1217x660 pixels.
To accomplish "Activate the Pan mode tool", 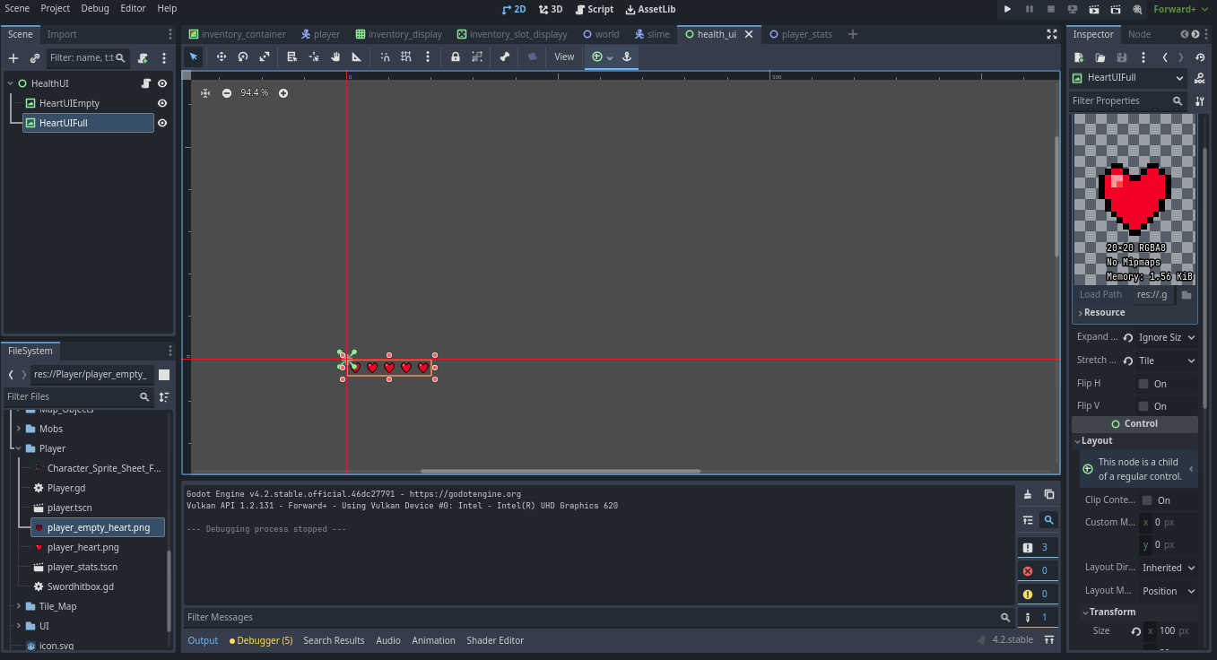I will pos(336,56).
